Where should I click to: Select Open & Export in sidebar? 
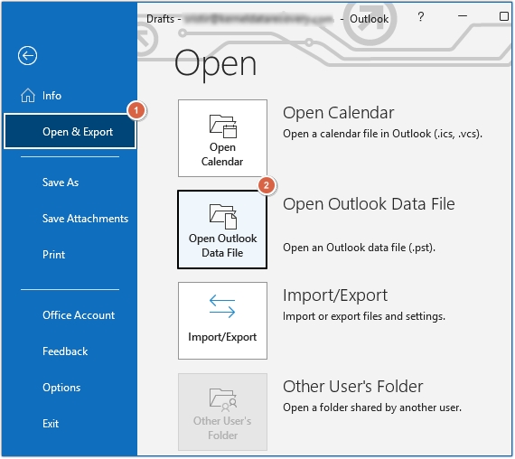coord(70,132)
